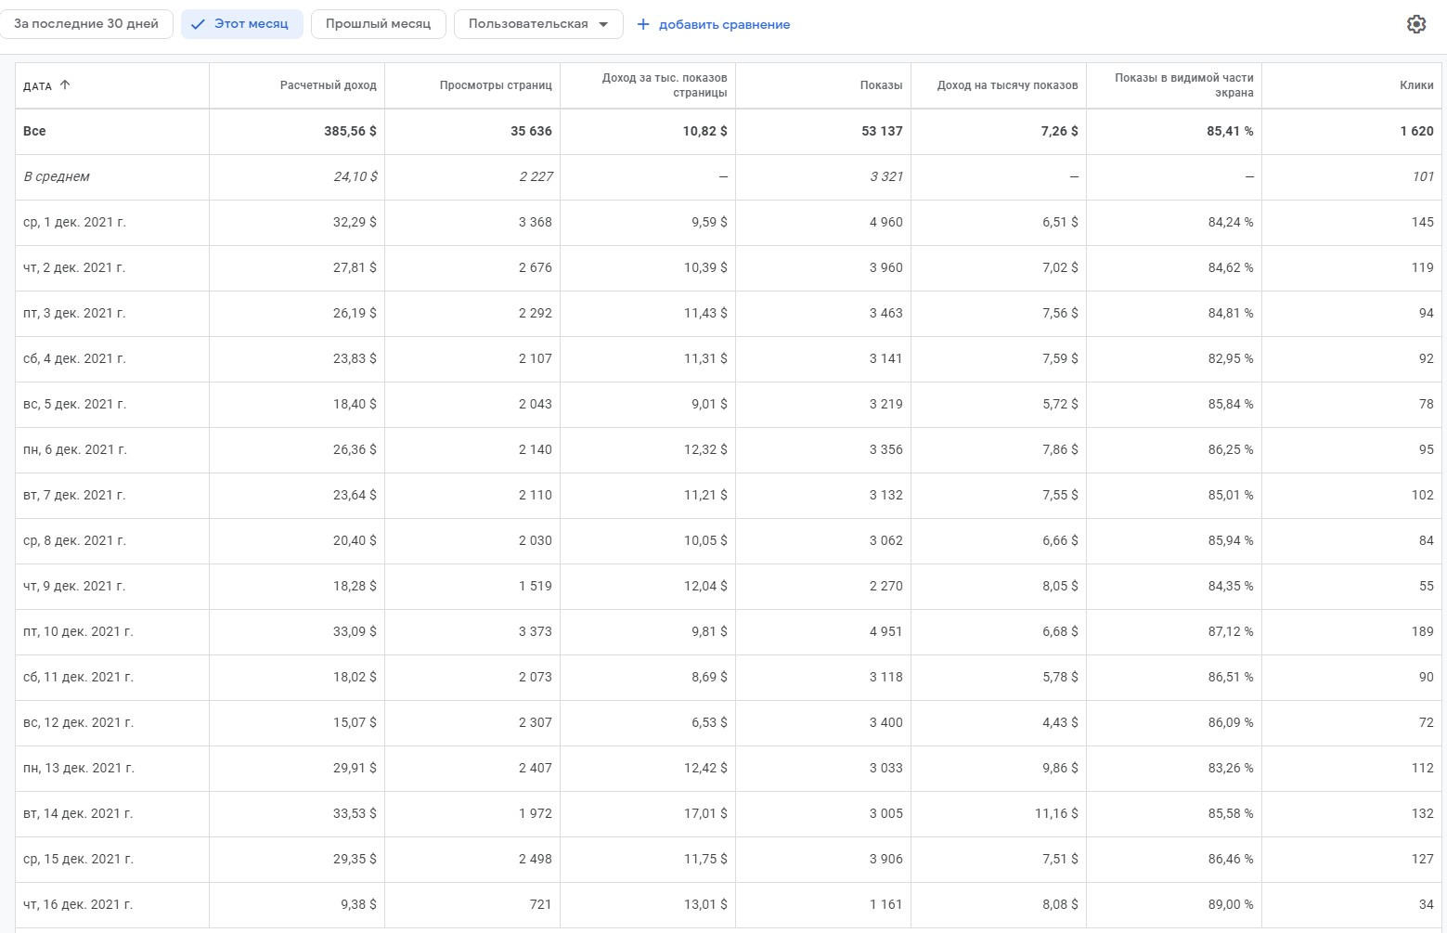
Task: Click the ascending sort arrow beside Дата
Action: pyautogui.click(x=65, y=85)
